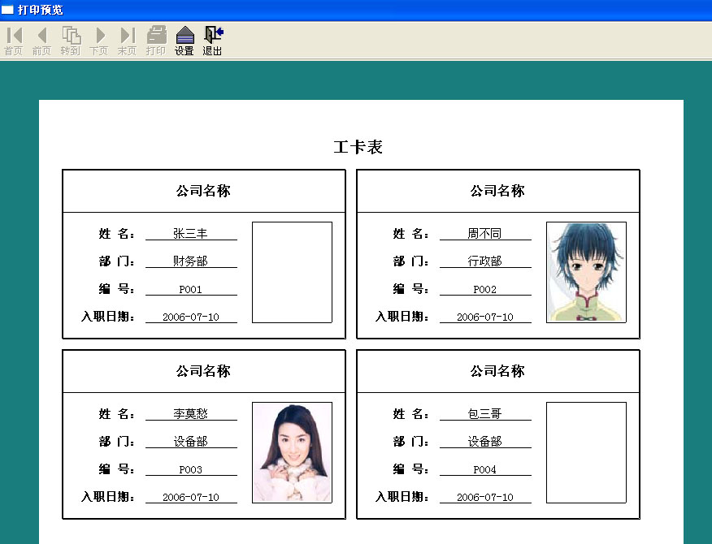Click the hire date on 包三哥's card
Viewport: 712px width, 544px height.
tap(485, 497)
